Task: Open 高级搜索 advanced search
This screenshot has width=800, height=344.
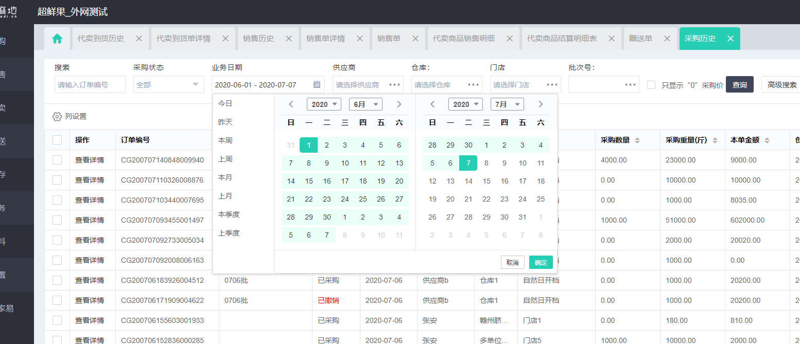Action: point(782,85)
